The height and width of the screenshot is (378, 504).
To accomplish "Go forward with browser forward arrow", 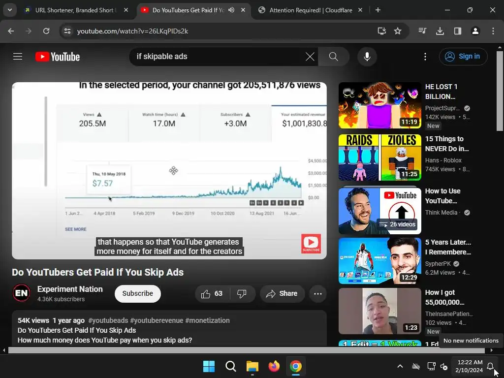I will click(29, 31).
